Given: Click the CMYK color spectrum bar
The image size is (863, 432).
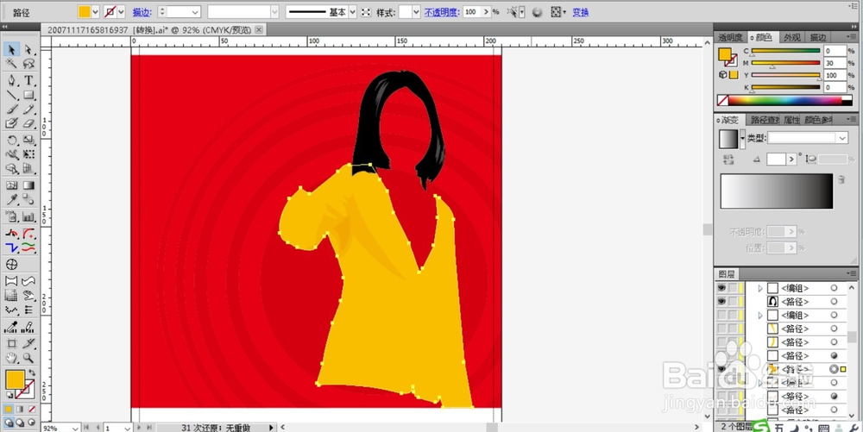Looking at the screenshot, I should click(785, 101).
